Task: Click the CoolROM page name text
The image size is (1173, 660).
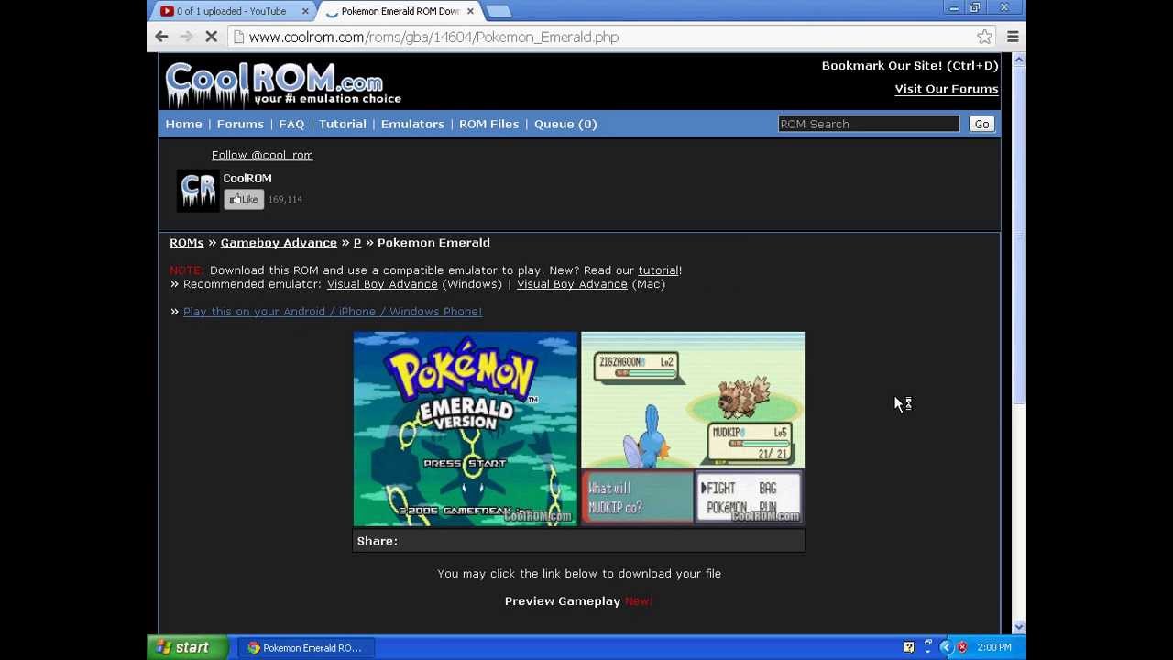Action: coord(247,179)
